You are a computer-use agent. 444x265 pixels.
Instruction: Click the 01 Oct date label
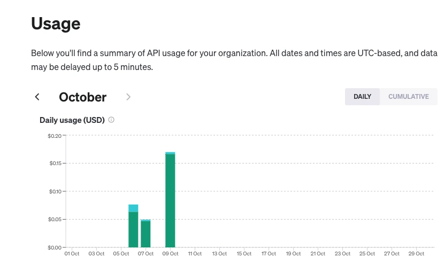[72, 254]
